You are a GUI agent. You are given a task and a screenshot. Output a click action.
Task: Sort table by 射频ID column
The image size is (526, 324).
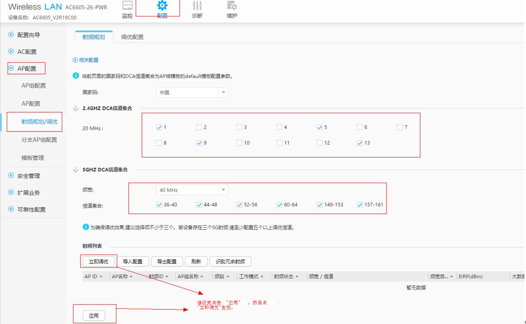[158, 277]
